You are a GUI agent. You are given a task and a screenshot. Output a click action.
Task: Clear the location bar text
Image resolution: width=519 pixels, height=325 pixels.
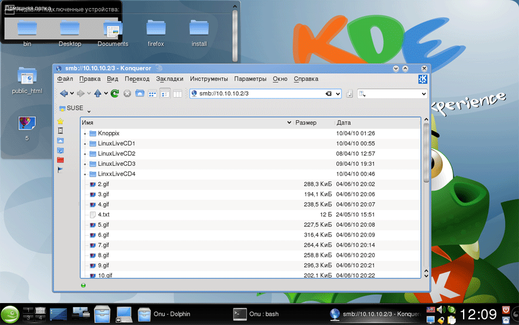[x=328, y=94]
